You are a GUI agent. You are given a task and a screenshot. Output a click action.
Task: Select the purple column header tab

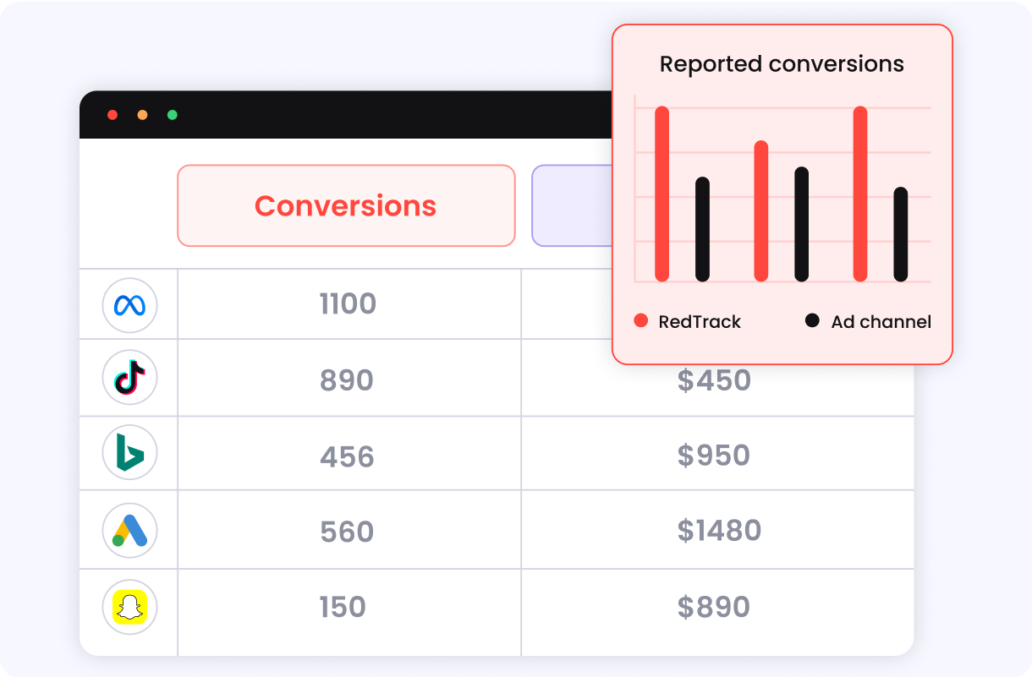click(x=572, y=205)
